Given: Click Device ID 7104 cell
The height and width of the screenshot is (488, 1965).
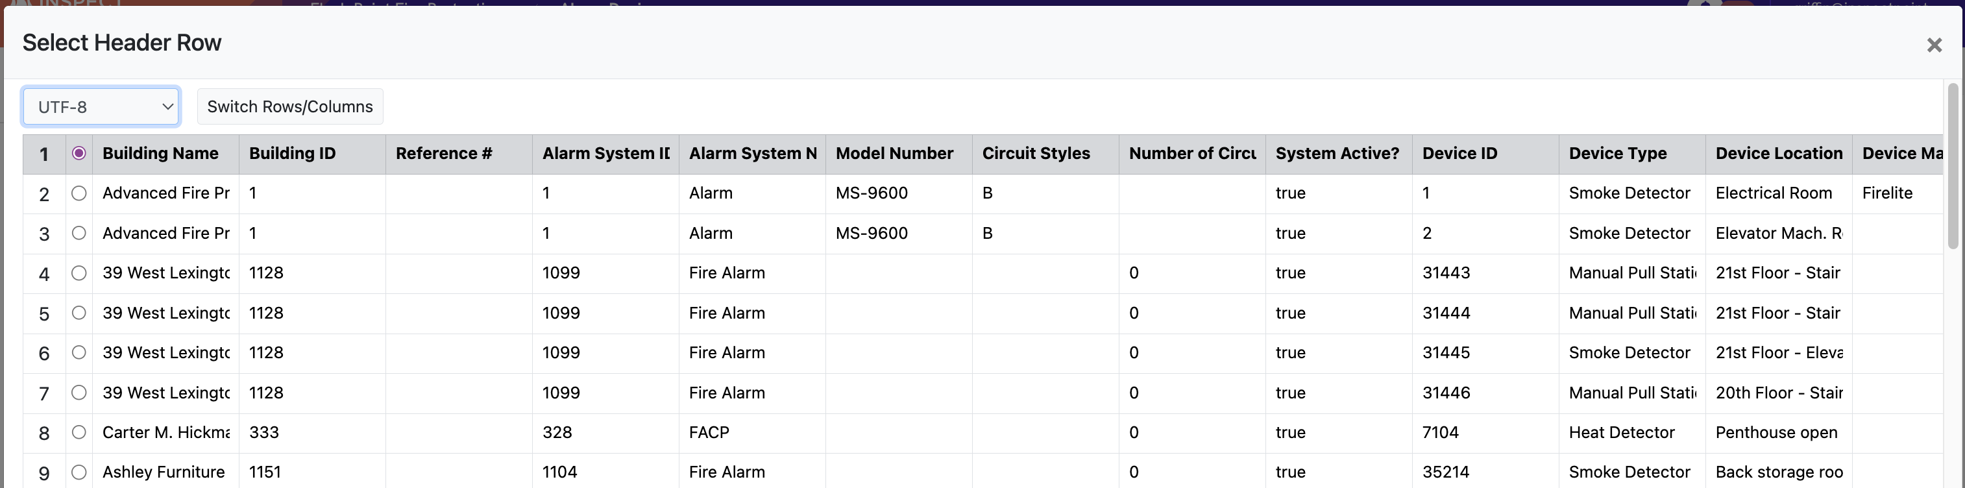Looking at the screenshot, I should coord(1485,433).
